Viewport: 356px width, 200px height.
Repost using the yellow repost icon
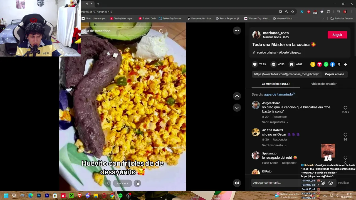313,64
